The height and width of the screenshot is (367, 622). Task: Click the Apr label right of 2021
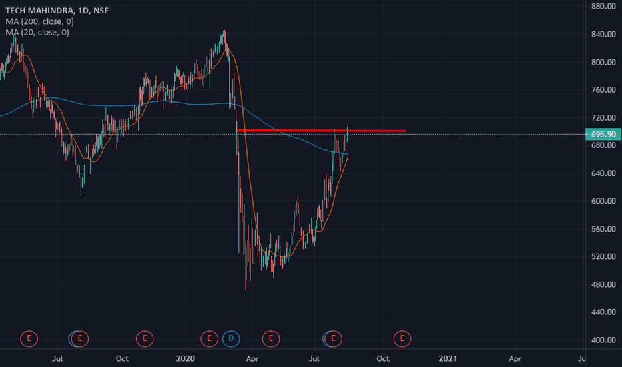point(515,359)
